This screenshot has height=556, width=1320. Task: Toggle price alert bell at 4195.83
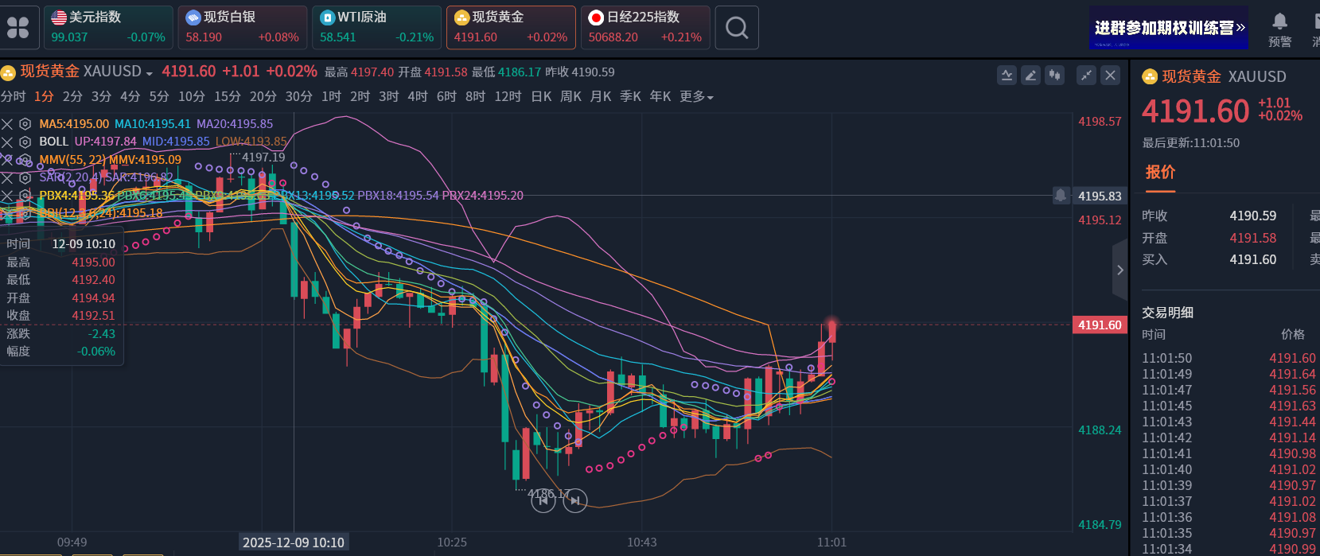[1061, 196]
